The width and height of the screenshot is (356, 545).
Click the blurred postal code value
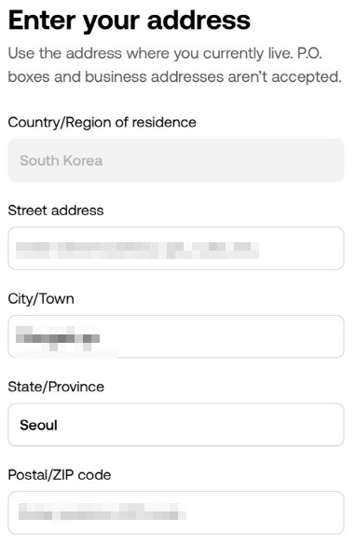tap(102, 511)
